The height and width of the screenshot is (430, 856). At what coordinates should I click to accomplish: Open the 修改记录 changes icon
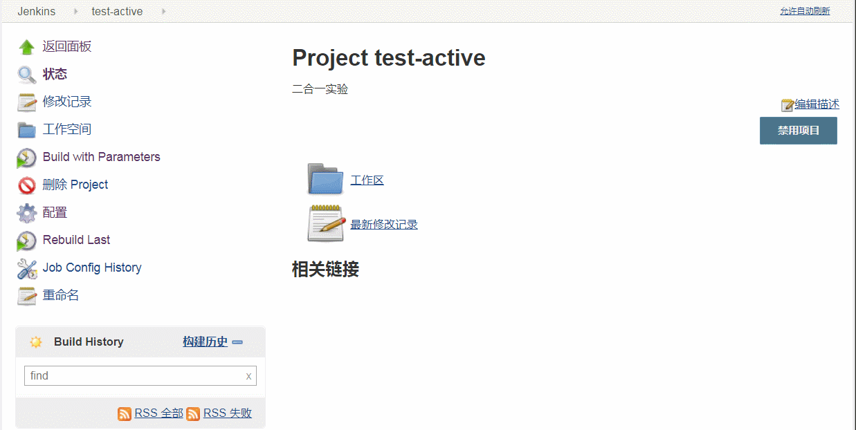click(x=26, y=101)
